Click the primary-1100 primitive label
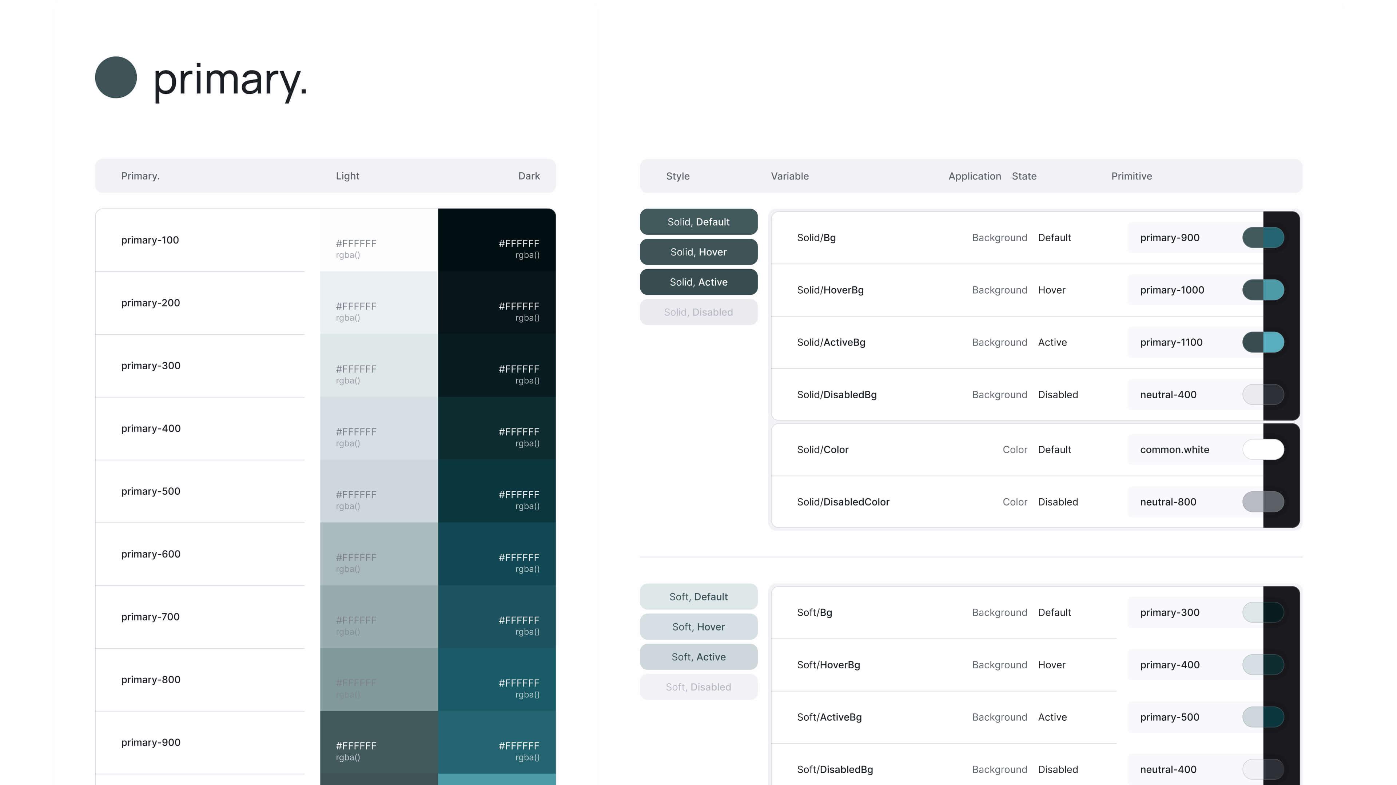Viewport: 1397px width, 785px height. (x=1171, y=342)
